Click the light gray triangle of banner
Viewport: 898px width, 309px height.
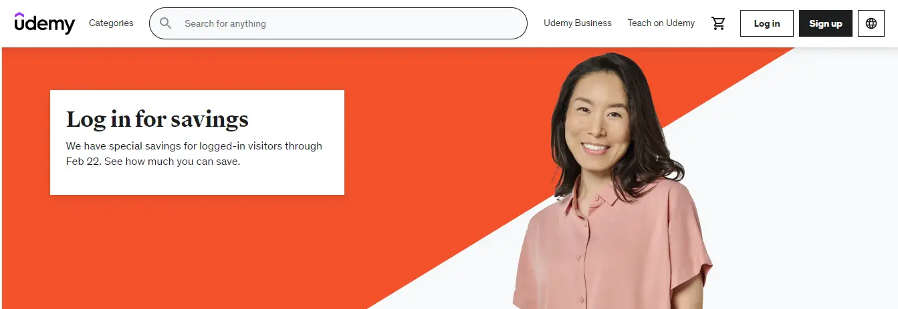point(802,200)
